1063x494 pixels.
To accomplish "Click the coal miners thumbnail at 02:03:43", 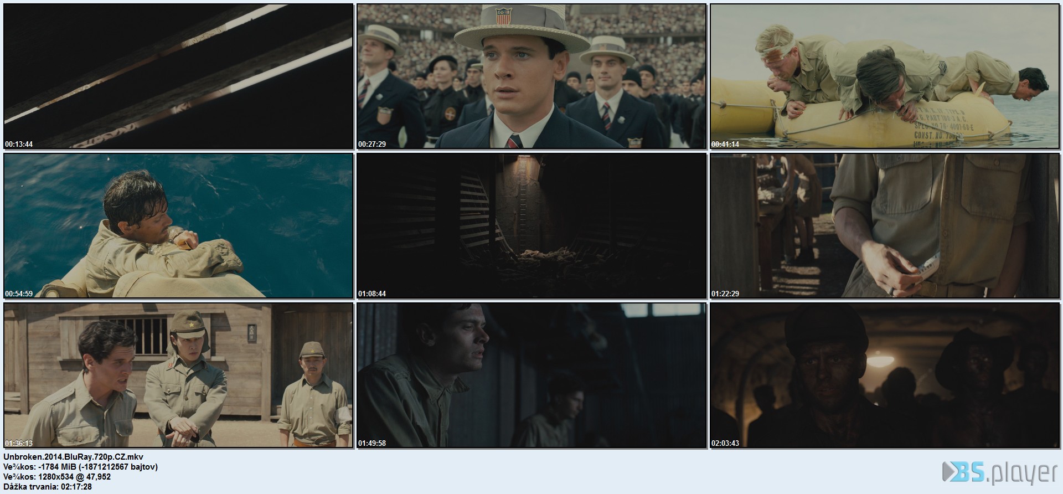I will pyautogui.click(x=885, y=375).
